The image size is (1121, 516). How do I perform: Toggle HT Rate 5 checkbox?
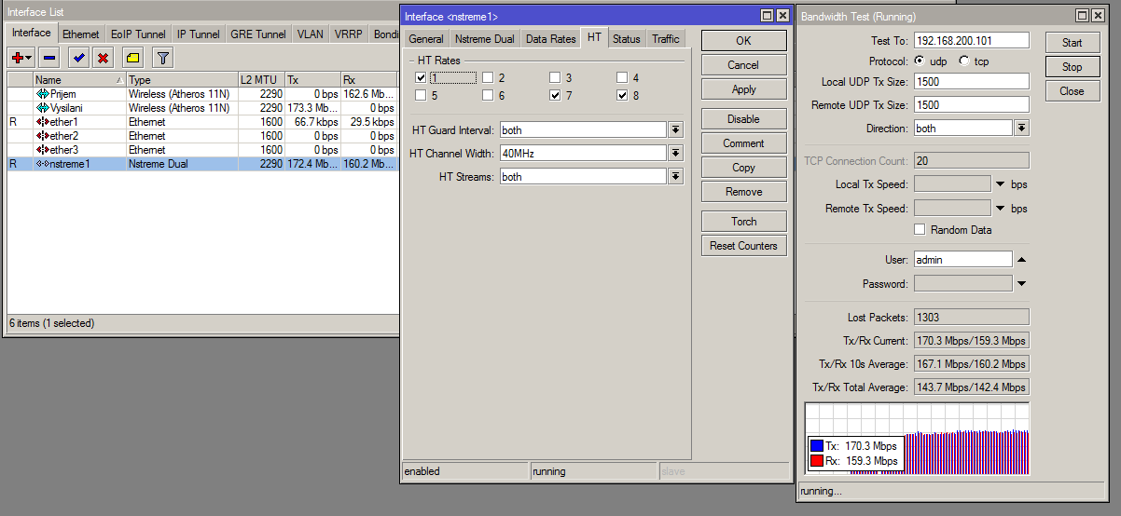click(x=422, y=96)
